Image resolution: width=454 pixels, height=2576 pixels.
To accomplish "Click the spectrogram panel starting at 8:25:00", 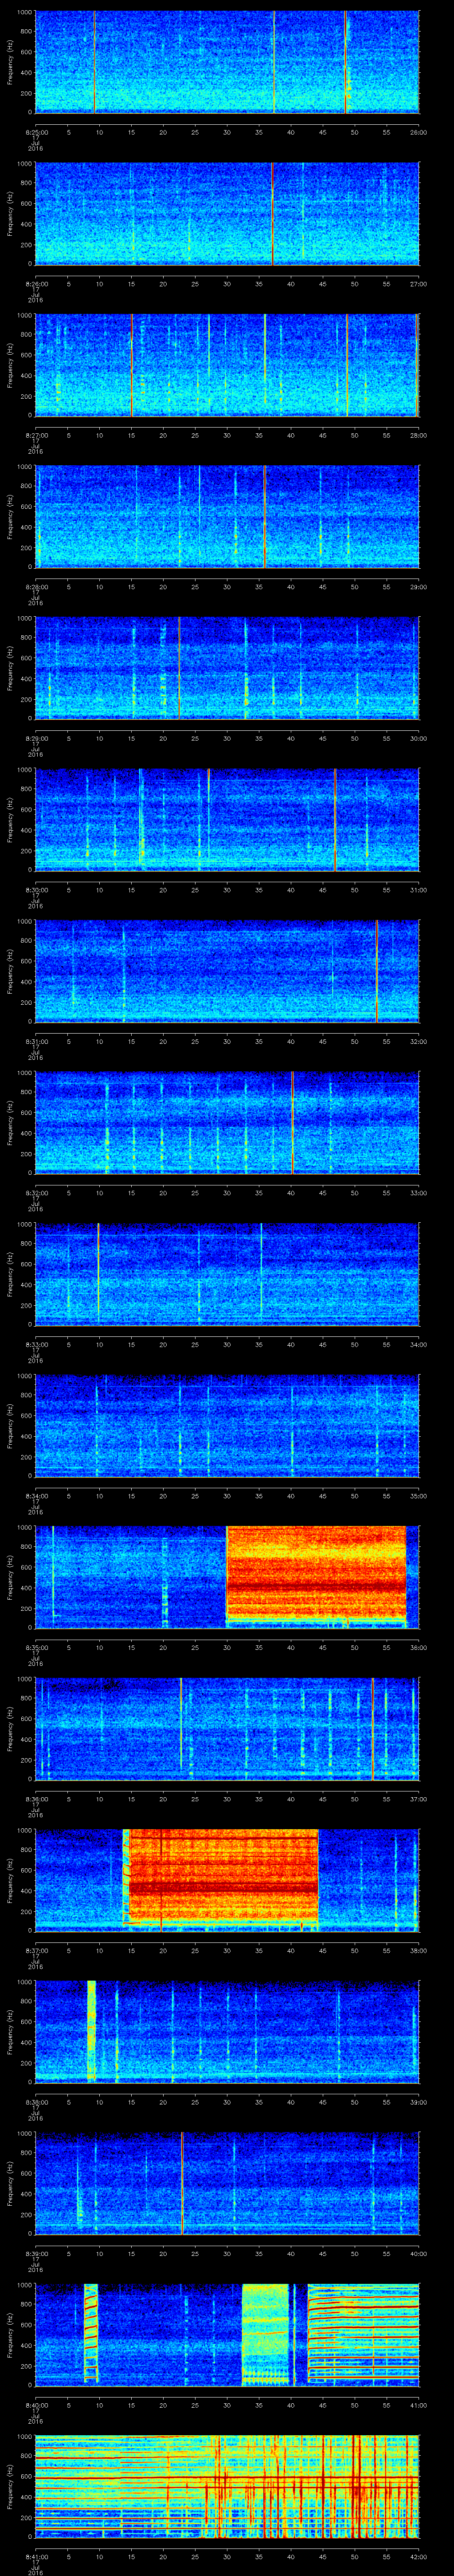I will click(227, 62).
